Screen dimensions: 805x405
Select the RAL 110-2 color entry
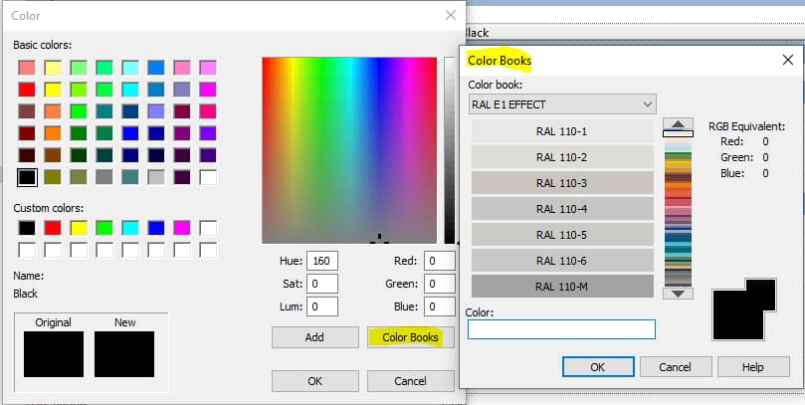(562, 157)
